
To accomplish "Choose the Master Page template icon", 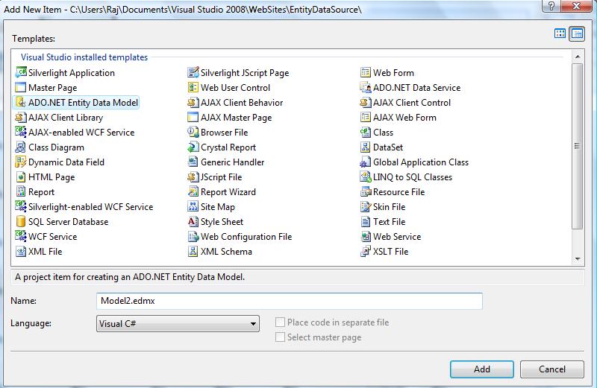I will (x=21, y=87).
